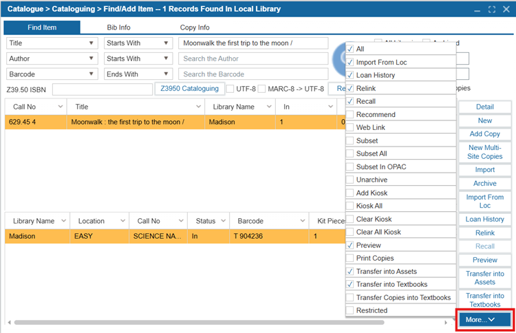Uncheck the Relink option

tap(350, 88)
